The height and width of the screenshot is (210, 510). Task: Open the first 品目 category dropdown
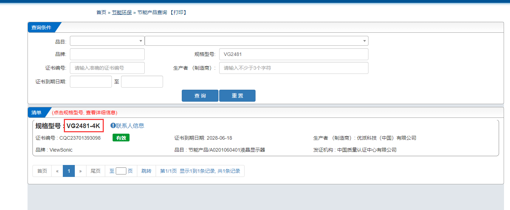click(107, 41)
